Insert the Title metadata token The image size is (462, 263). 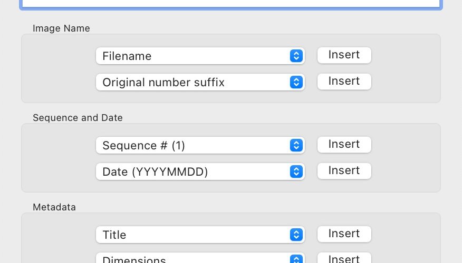(344, 234)
